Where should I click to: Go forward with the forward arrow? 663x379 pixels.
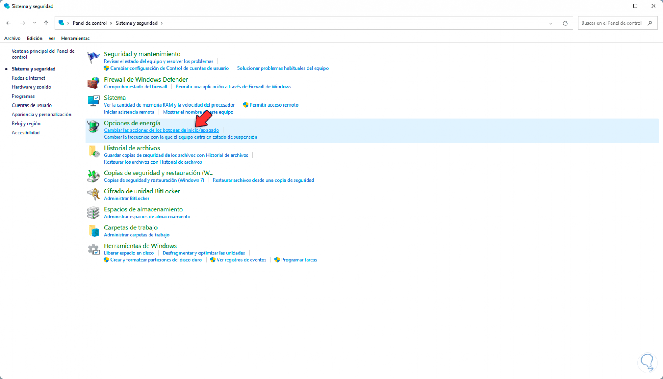pyautogui.click(x=23, y=23)
